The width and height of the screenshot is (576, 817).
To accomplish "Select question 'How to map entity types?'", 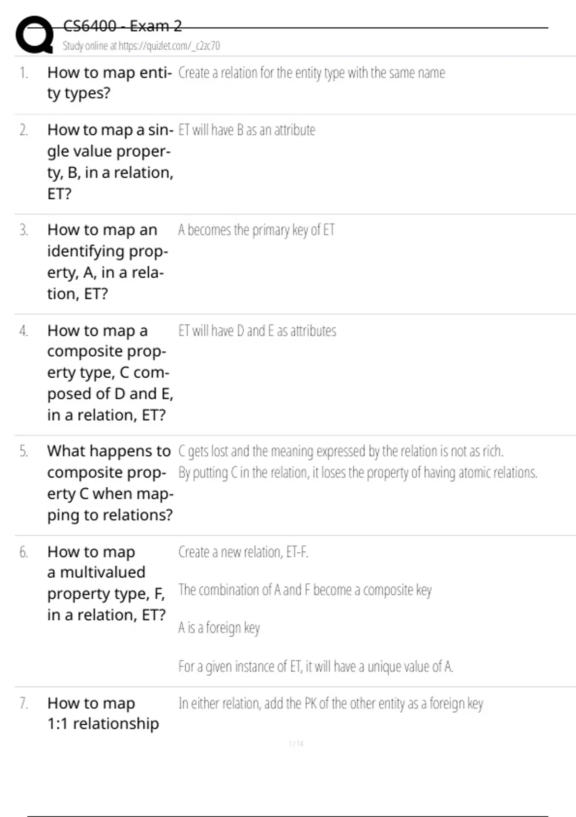I will pos(109,83).
